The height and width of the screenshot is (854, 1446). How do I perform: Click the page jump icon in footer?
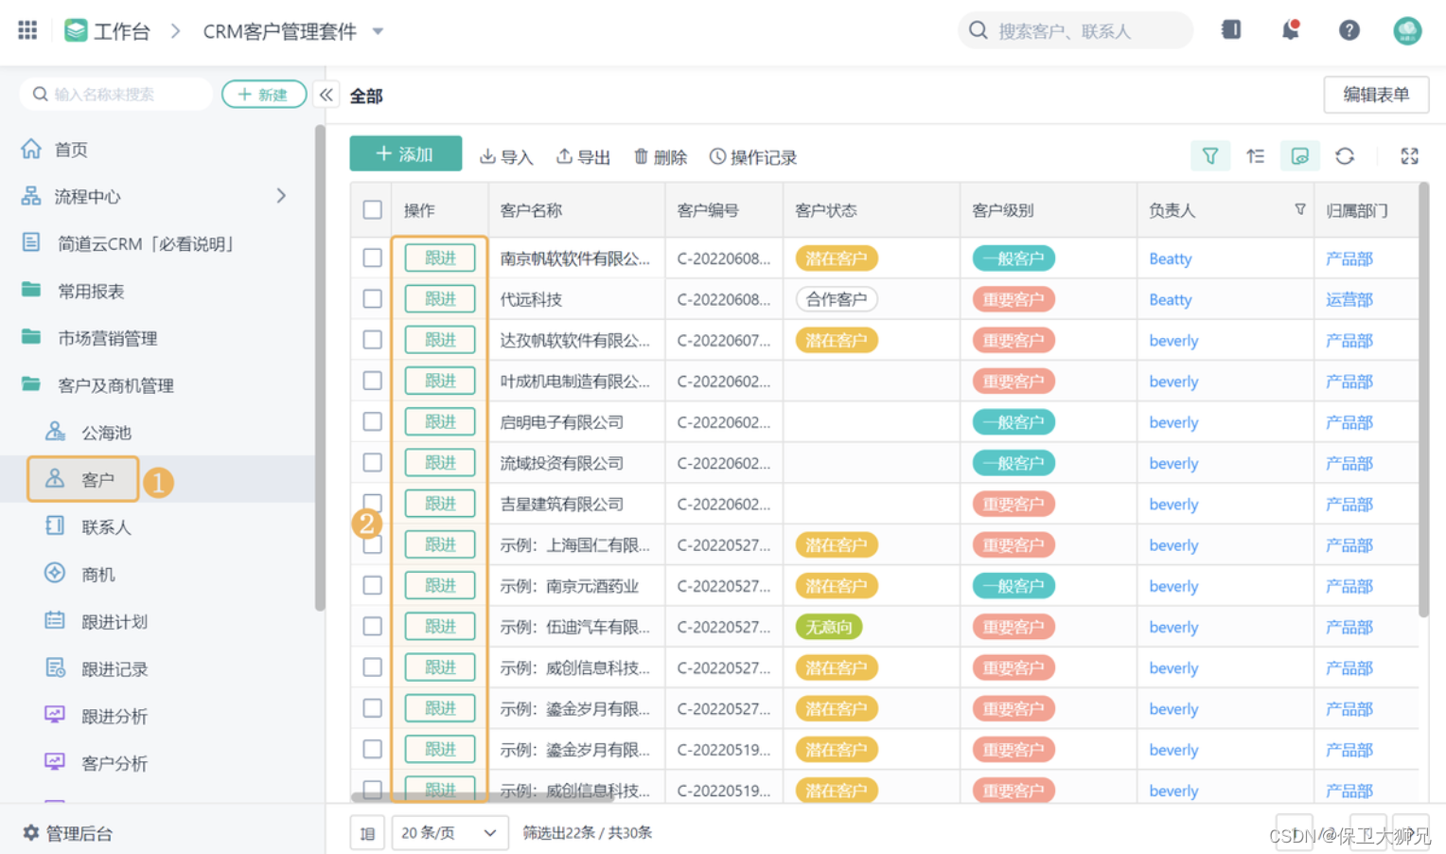pyautogui.click(x=367, y=833)
